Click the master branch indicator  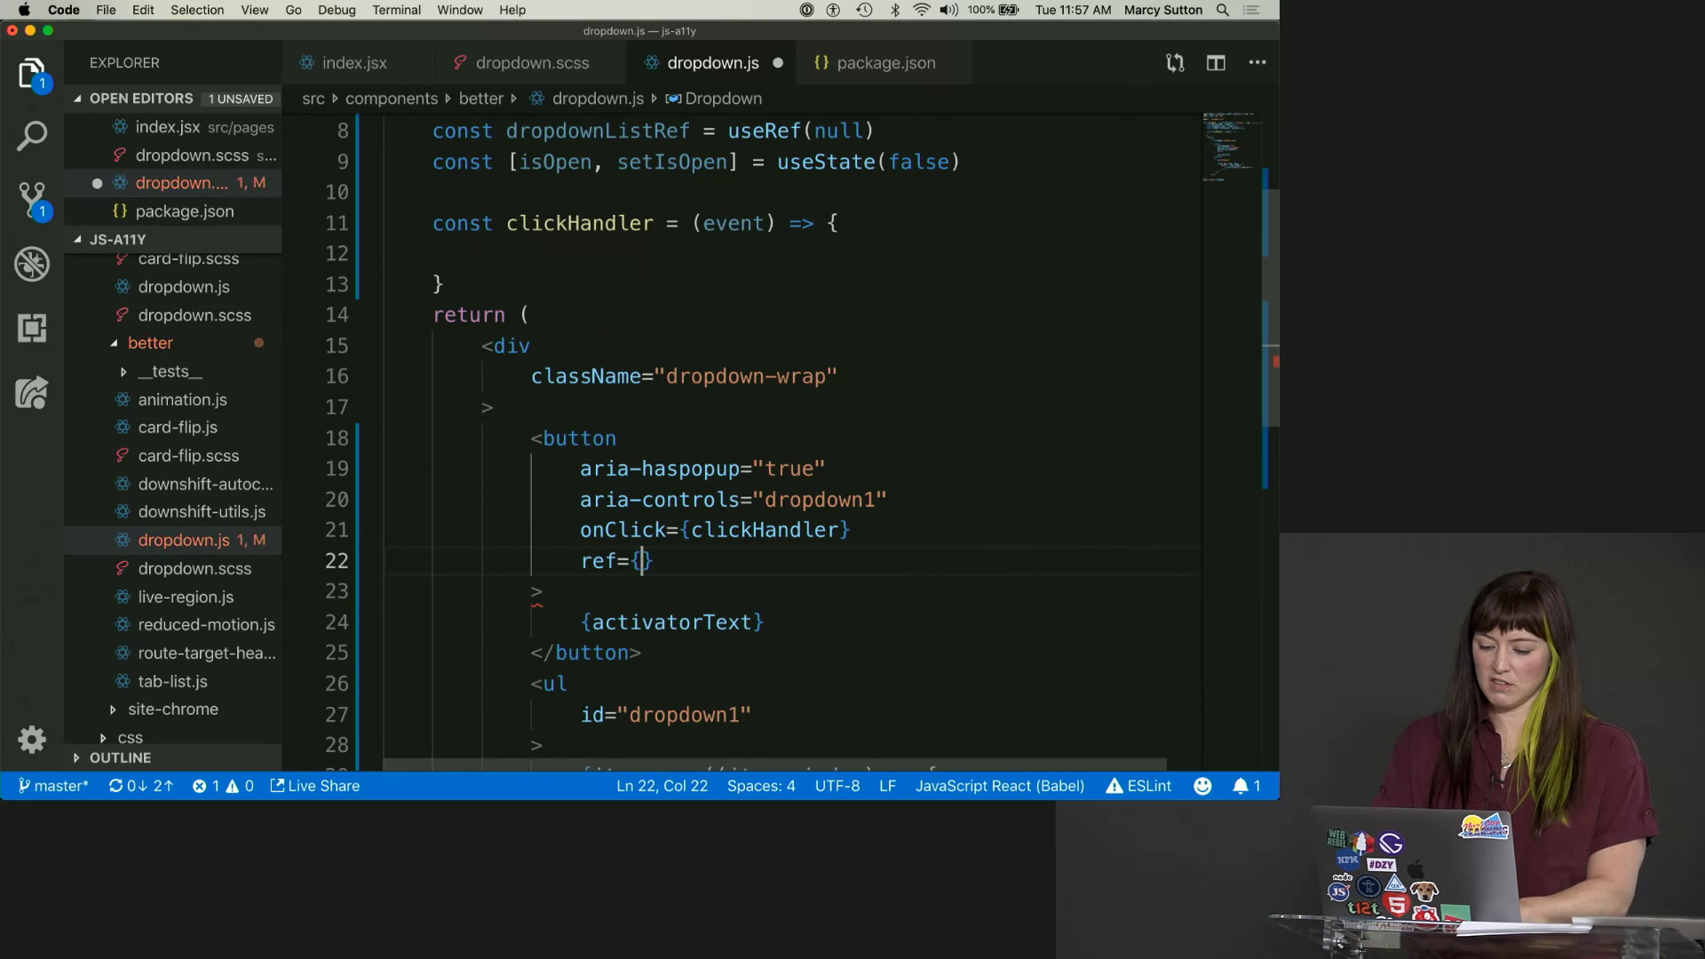(53, 786)
